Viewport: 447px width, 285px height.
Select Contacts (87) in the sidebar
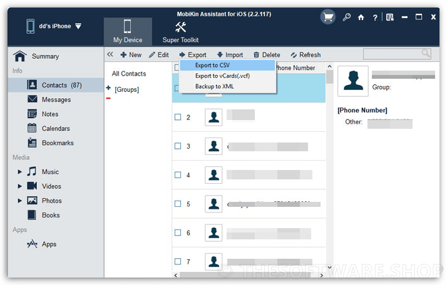pyautogui.click(x=56, y=85)
